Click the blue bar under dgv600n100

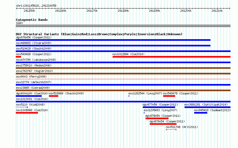[x=29, y=96]
